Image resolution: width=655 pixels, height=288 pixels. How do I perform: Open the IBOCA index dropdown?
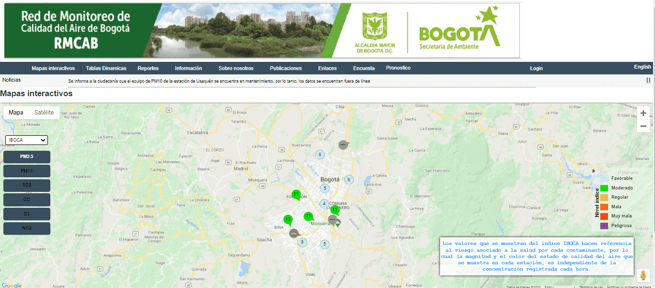point(27,140)
